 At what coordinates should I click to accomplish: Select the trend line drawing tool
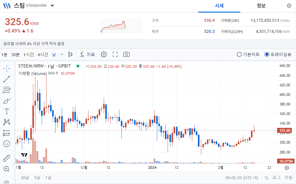[x=7, y=79]
